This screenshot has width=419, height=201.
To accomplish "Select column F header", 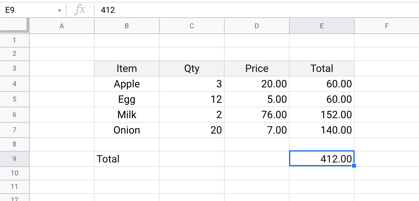I will [x=386, y=26].
